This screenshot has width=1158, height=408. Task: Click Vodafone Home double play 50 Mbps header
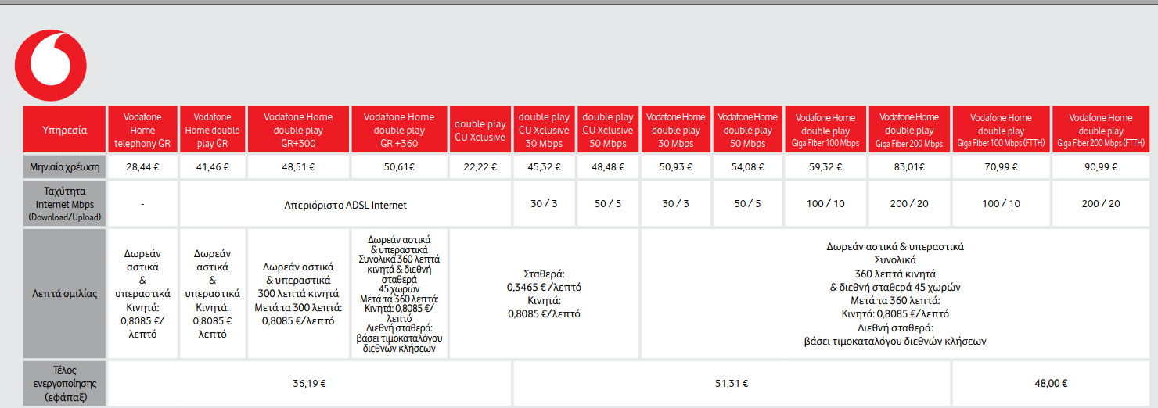tap(748, 130)
